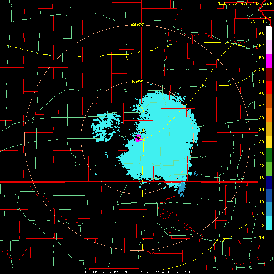Select the magenta swatch in the color bar
The width and height of the screenshot is (274, 274).
click(269, 61)
